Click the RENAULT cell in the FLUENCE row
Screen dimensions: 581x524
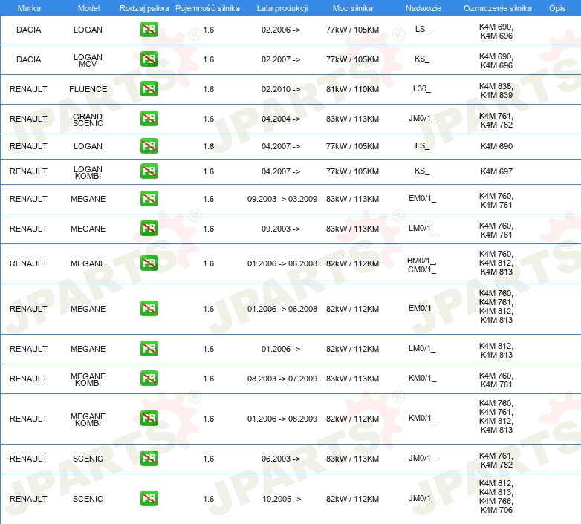pos(28,89)
